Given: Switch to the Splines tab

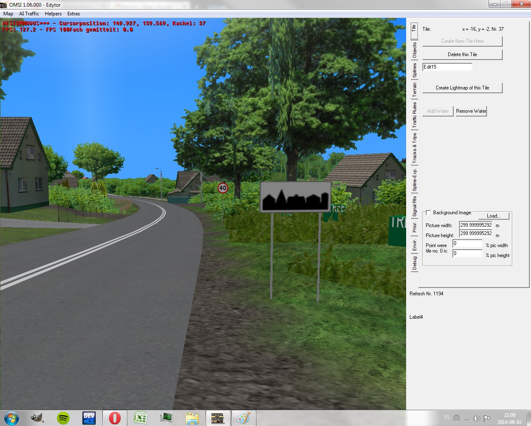Looking at the screenshot, I should tap(414, 70).
